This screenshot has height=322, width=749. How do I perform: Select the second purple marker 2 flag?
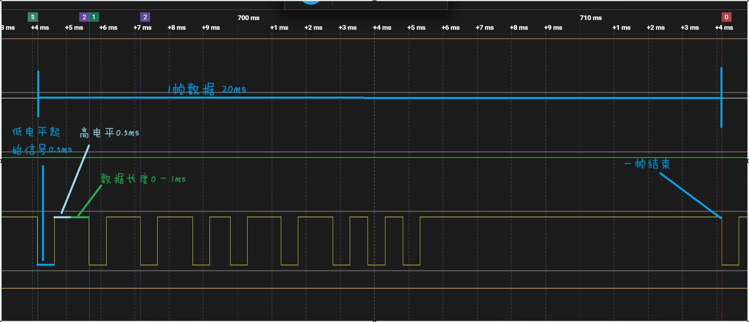click(x=145, y=17)
